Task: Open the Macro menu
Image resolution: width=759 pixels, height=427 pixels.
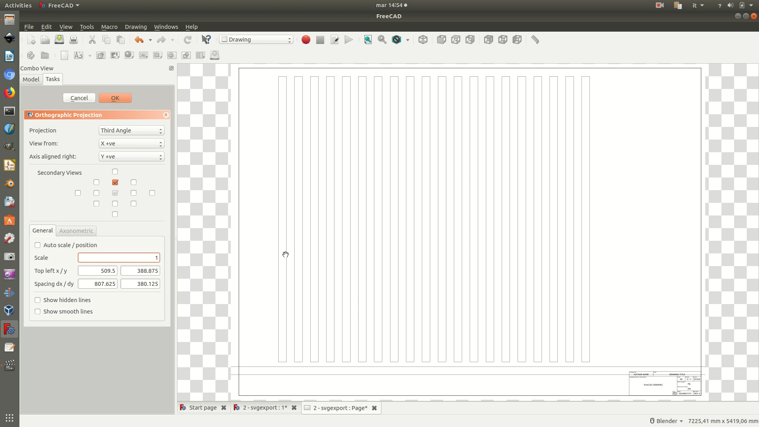Action: coord(109,27)
